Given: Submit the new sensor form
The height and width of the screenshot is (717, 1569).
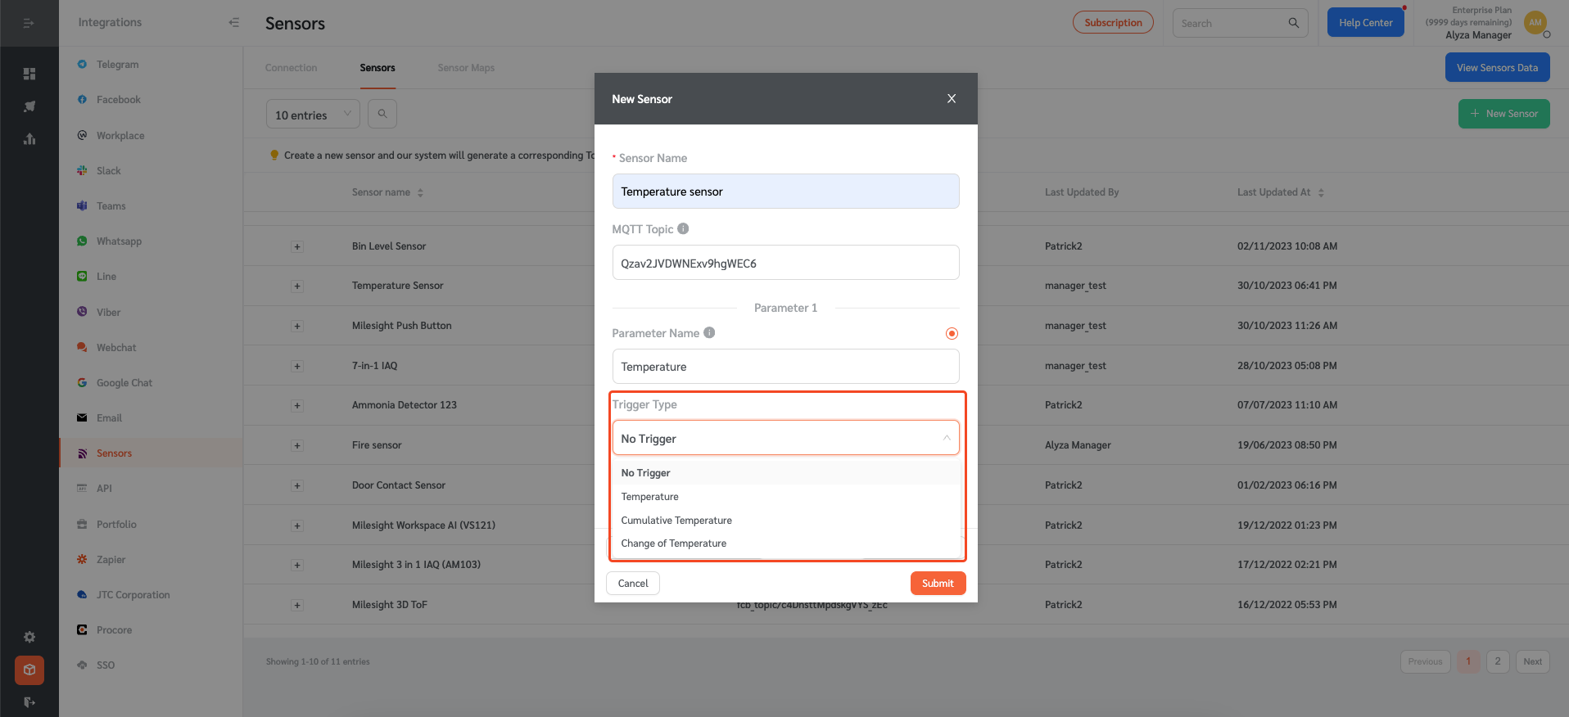Looking at the screenshot, I should coord(938,584).
